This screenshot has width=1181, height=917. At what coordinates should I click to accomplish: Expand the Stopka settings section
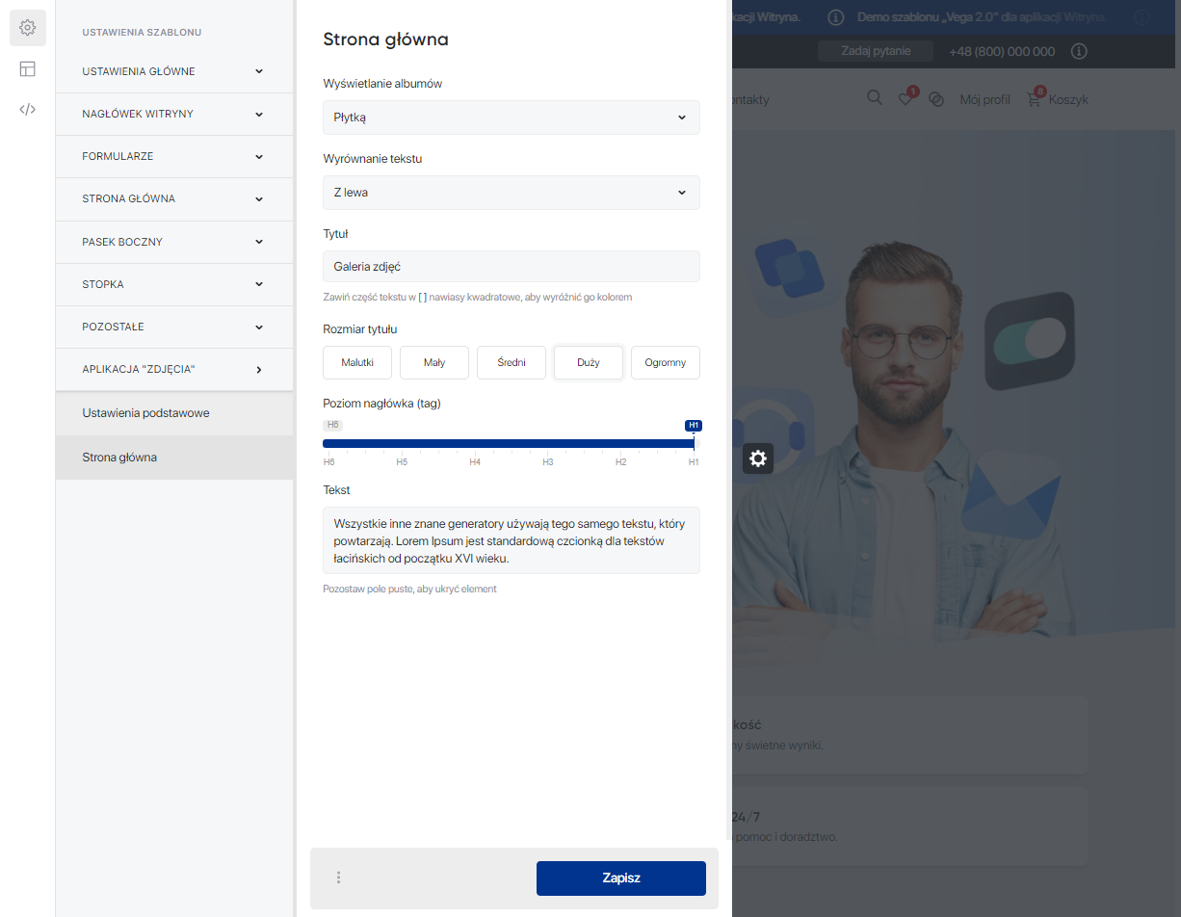tap(173, 284)
